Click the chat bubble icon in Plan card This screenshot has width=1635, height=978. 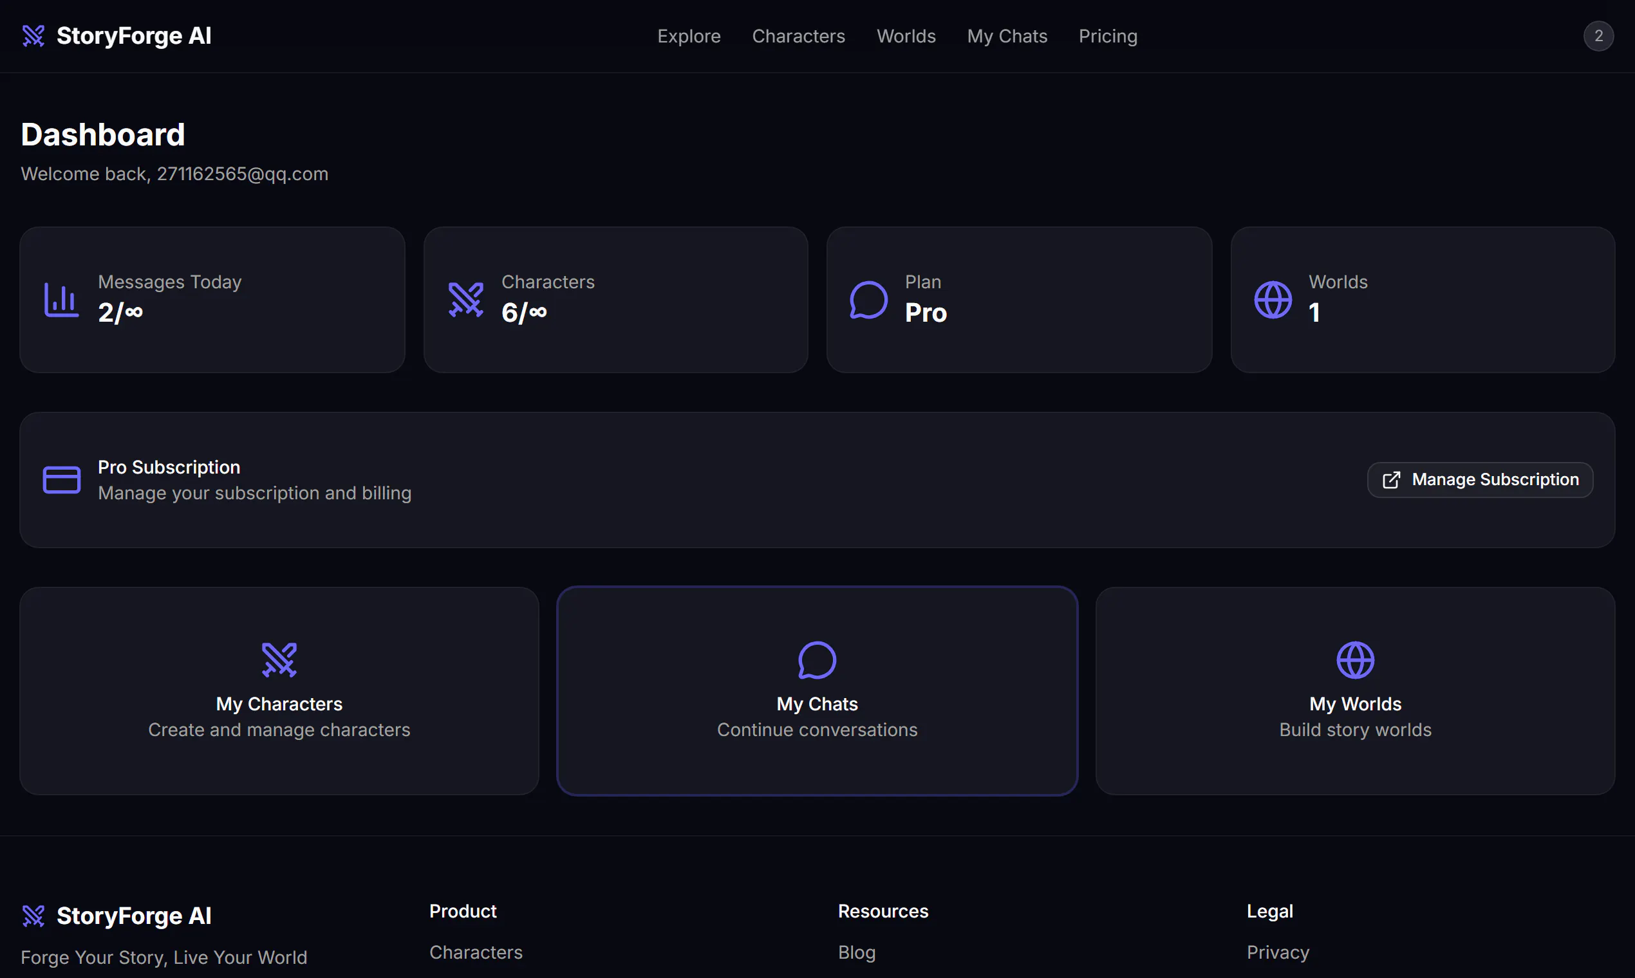click(868, 300)
